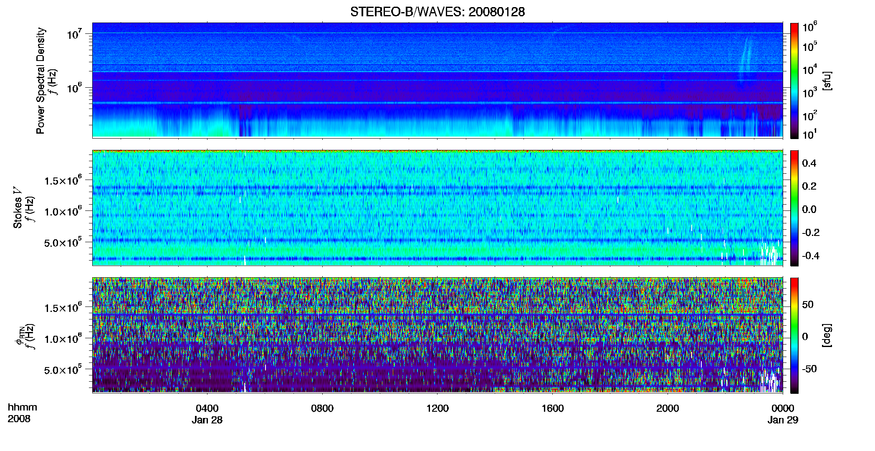Click the Stokes V spectrogram panel
The height and width of the screenshot is (451, 875).
point(437,208)
